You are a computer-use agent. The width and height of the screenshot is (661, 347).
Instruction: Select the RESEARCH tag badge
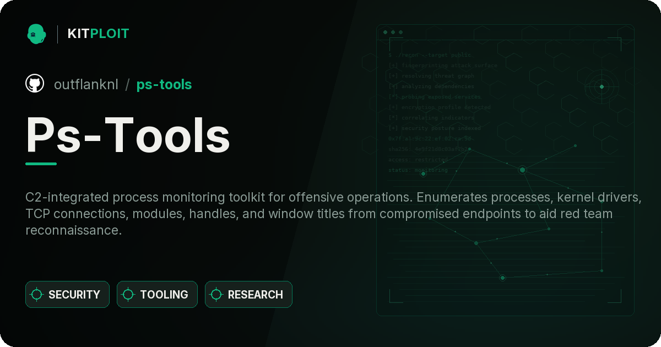coord(248,295)
